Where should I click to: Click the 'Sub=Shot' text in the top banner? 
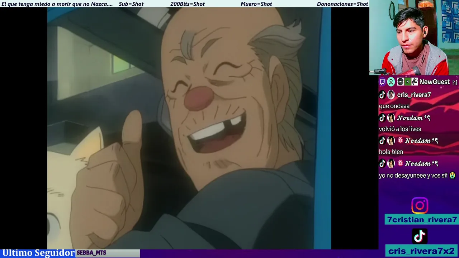coord(131,4)
